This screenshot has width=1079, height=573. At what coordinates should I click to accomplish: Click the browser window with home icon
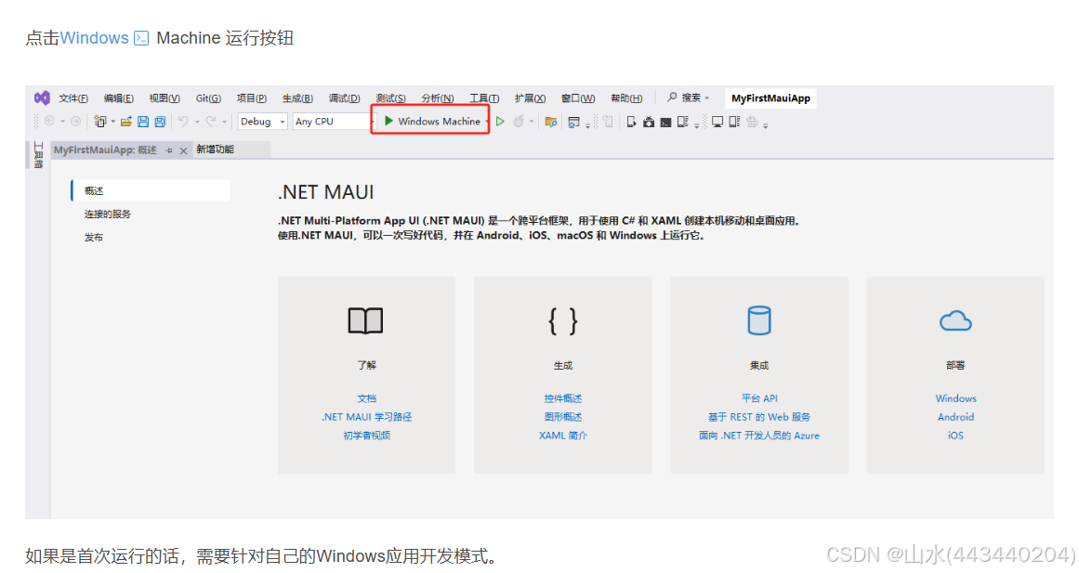[573, 122]
